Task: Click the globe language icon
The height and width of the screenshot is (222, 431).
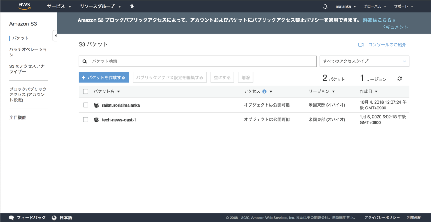Action: [54, 218]
